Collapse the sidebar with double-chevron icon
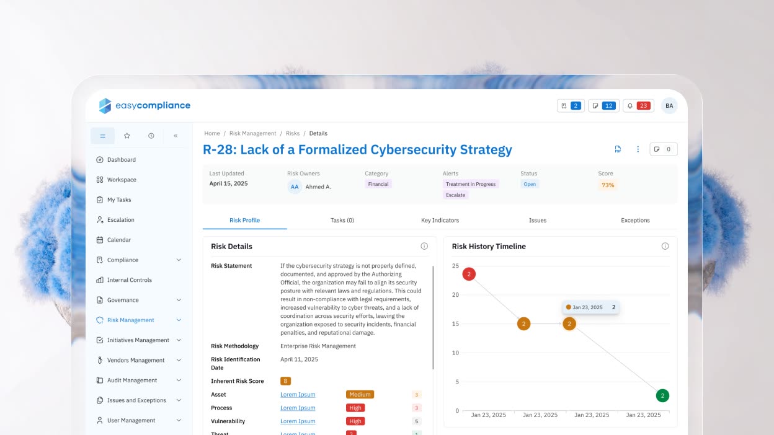This screenshot has width=774, height=435. tap(176, 136)
